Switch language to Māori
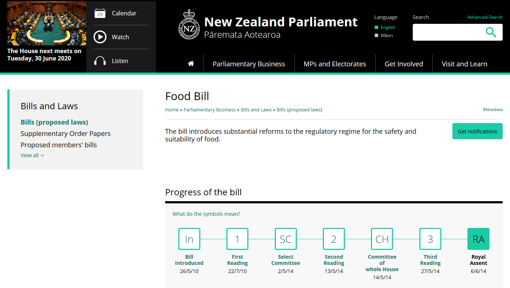 click(x=386, y=36)
